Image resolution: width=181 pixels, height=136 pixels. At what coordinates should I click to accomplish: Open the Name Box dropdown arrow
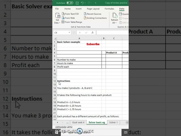[69, 33]
